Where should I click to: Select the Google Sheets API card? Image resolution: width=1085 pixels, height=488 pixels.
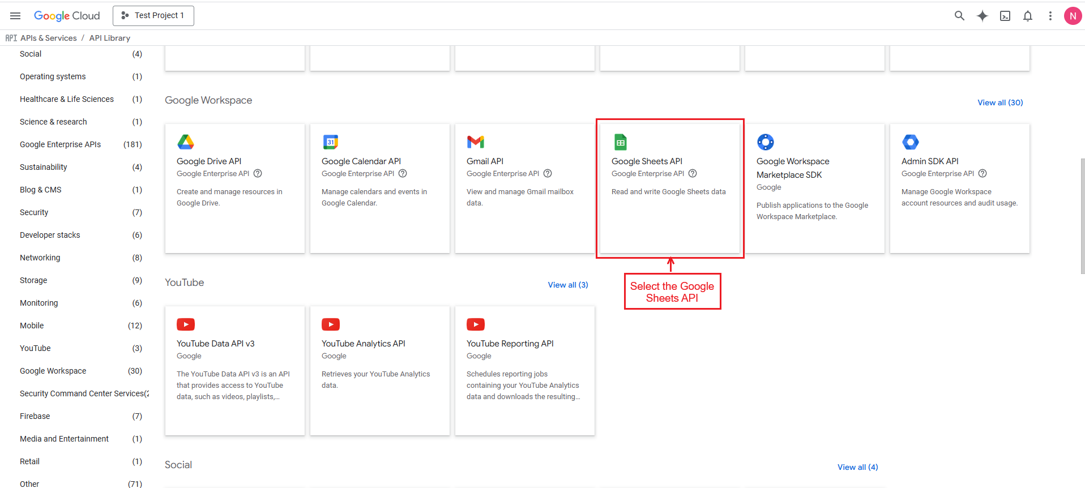pos(669,188)
